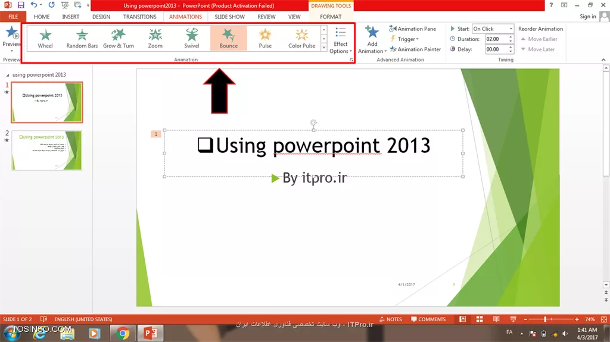Activate Animation Painter

[x=415, y=49]
